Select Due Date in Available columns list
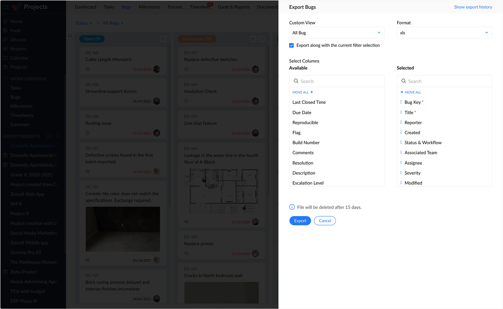The width and height of the screenshot is (503, 309). (302, 112)
